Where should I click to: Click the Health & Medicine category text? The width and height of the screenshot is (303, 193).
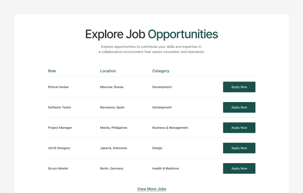pyautogui.click(x=165, y=169)
